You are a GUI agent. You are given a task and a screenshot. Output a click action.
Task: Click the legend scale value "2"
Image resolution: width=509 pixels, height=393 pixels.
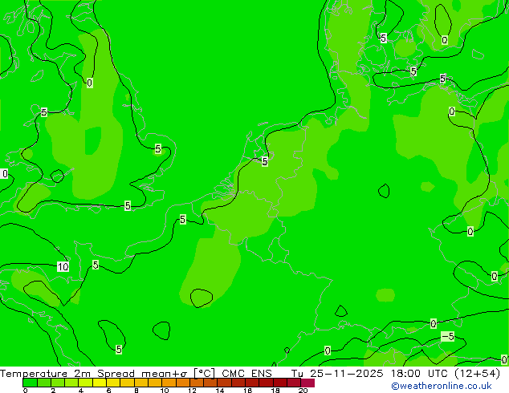coord(53,391)
